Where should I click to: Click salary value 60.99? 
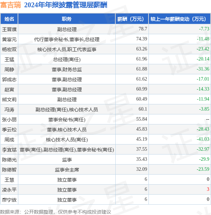[x=142, y=89]
